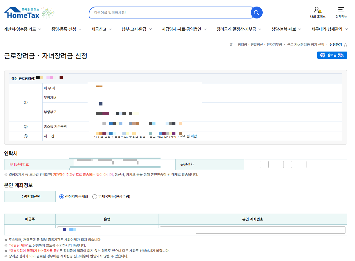Expand chevron beside 계산서·영수증·카드
This screenshot has width=355, height=261.
(40, 29)
